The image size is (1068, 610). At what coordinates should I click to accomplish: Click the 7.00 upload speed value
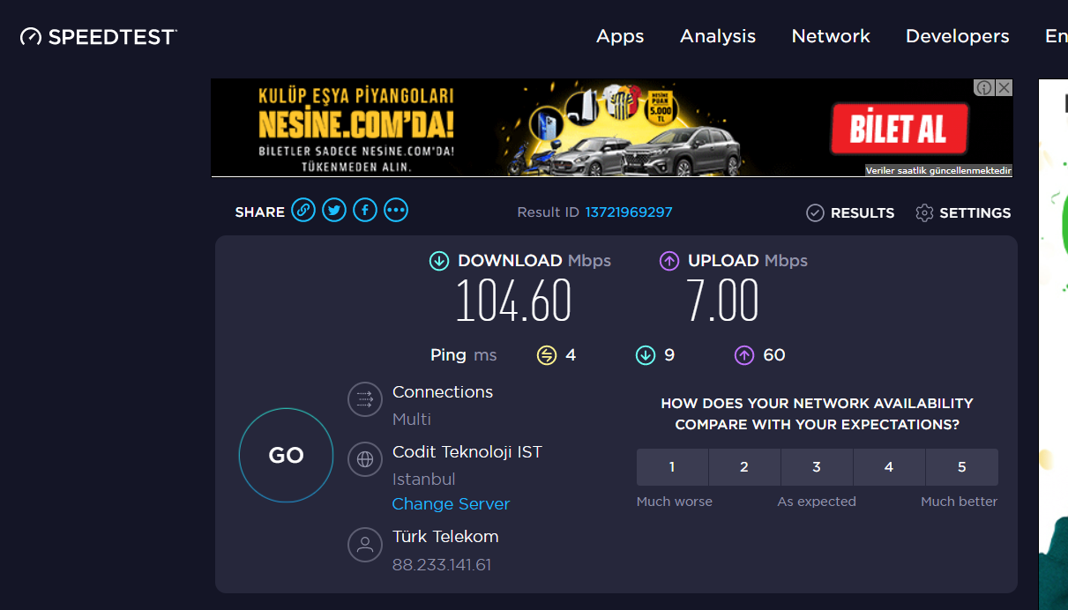click(x=723, y=300)
